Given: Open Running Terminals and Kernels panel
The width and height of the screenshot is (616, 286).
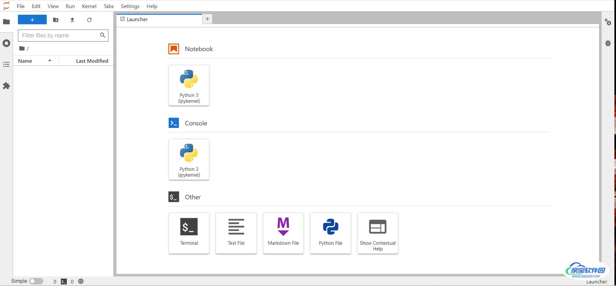Looking at the screenshot, I should pyautogui.click(x=6, y=43).
